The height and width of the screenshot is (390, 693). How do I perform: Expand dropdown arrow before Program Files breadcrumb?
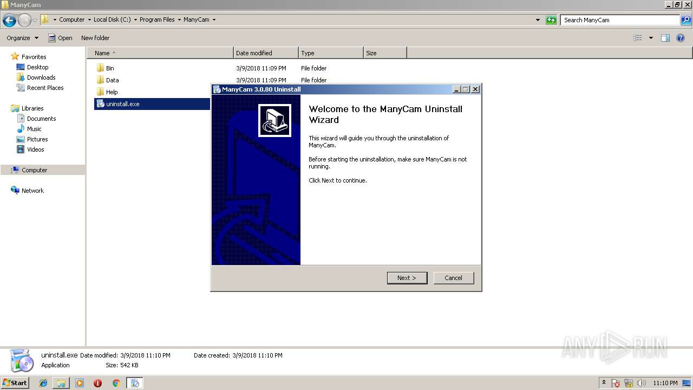pos(135,20)
